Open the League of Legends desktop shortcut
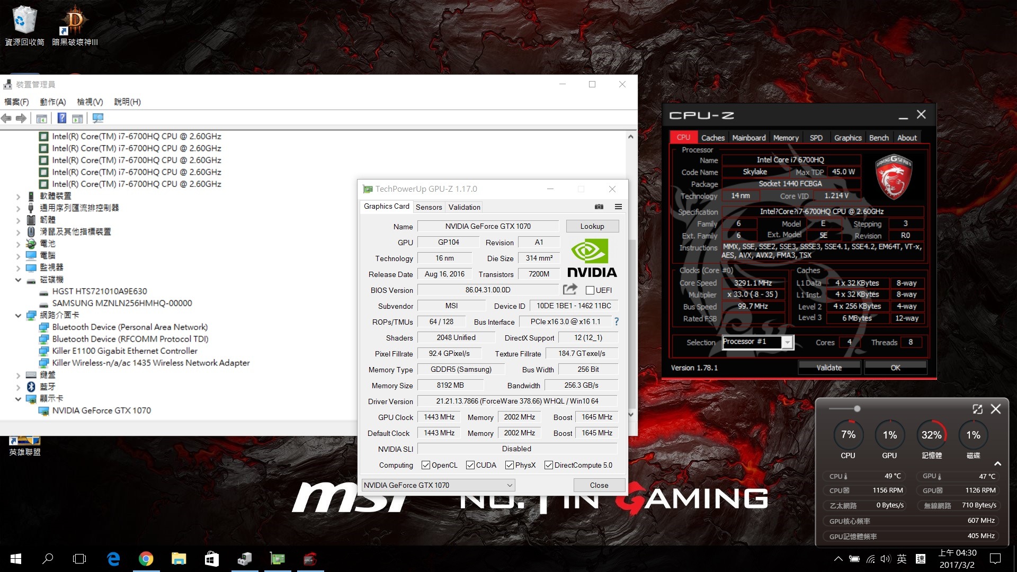Image resolution: width=1017 pixels, height=572 pixels. coord(24,446)
